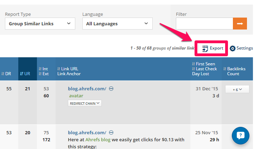Sort by Ext links column
The image size is (254, 149).
click(x=44, y=74)
